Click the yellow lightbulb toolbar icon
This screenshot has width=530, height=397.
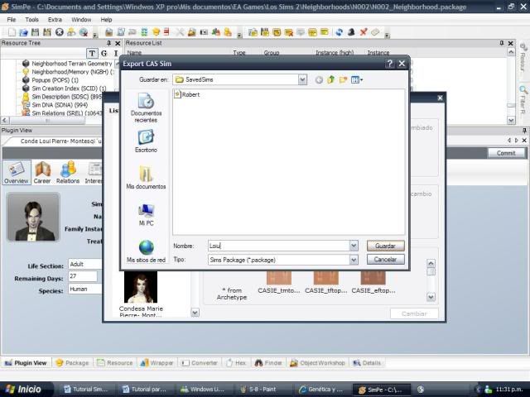pos(156,32)
